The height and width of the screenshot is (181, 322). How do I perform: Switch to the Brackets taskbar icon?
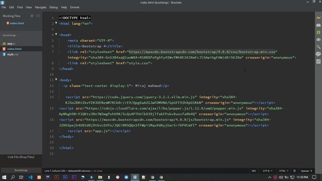click(x=135, y=177)
